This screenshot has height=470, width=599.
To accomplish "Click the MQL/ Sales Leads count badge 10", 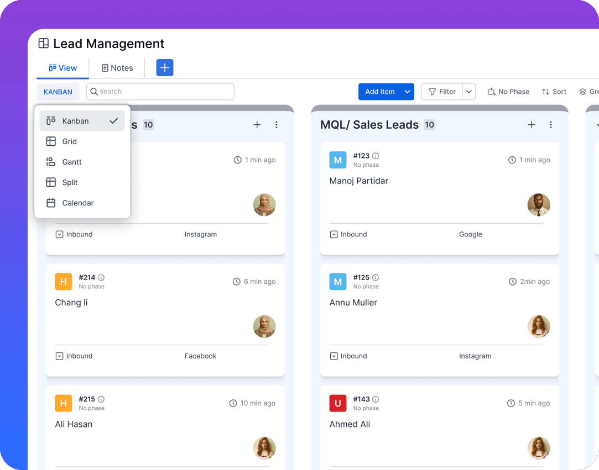I will click(429, 125).
